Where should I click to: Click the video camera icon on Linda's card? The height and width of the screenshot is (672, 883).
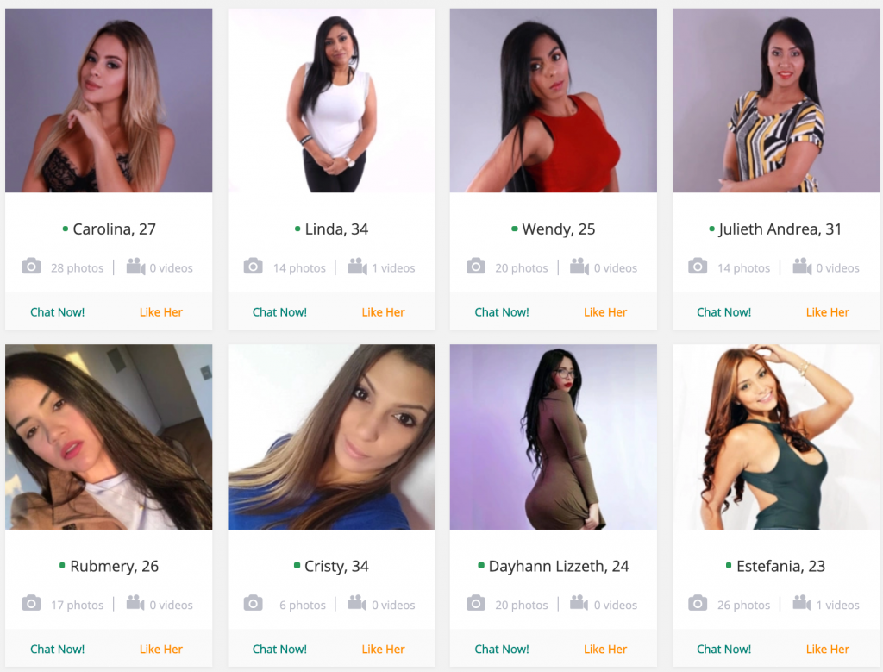pos(358,266)
